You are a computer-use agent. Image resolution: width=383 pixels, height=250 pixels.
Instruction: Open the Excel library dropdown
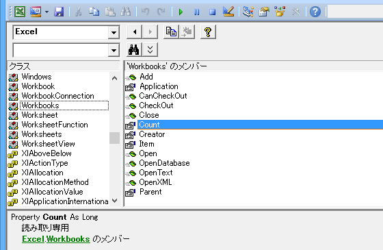coord(114,32)
